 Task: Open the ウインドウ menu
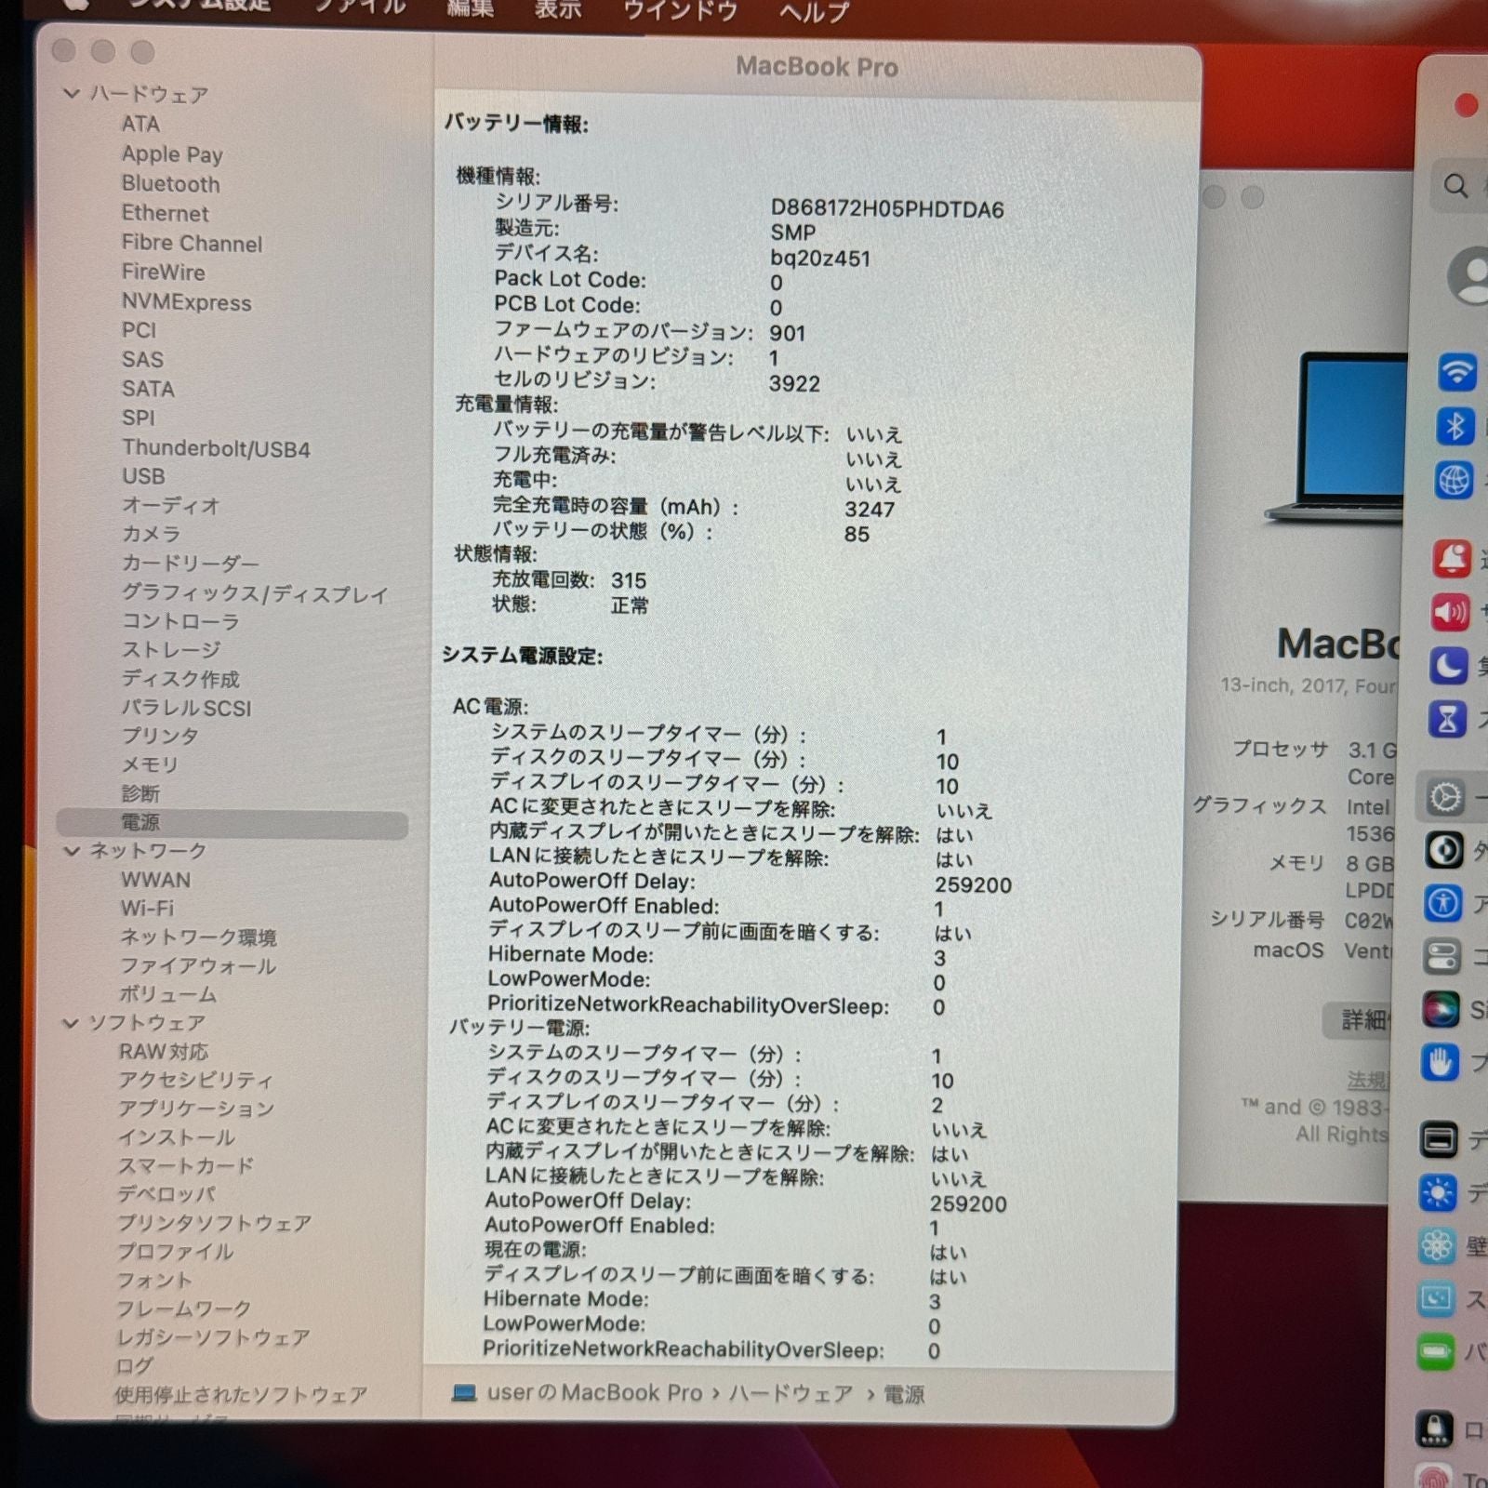pyautogui.click(x=680, y=9)
